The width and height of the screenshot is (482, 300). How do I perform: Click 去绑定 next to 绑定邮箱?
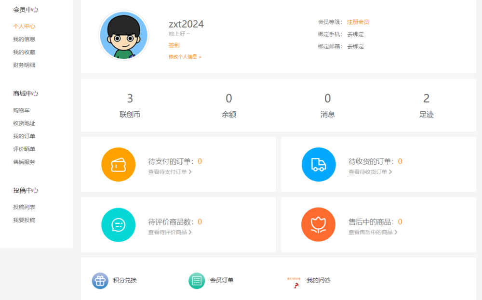tap(355, 46)
